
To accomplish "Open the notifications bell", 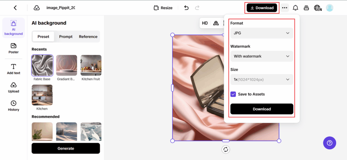I will point(295,8).
